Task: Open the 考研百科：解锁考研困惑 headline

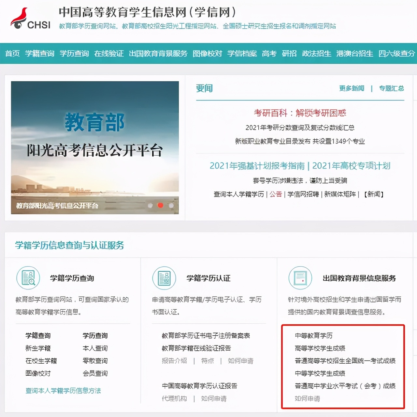Action: (x=300, y=113)
